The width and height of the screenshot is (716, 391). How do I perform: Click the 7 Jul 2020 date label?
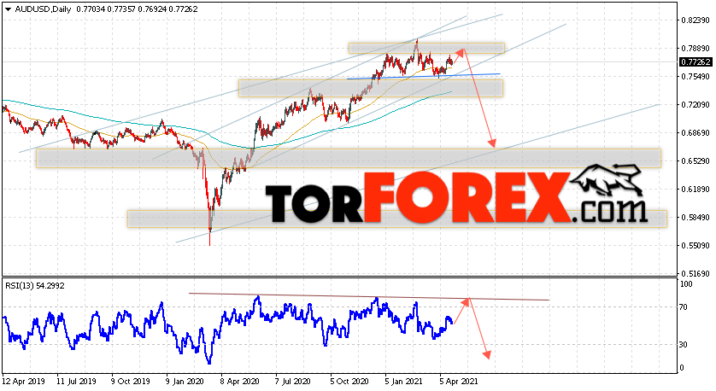click(295, 381)
